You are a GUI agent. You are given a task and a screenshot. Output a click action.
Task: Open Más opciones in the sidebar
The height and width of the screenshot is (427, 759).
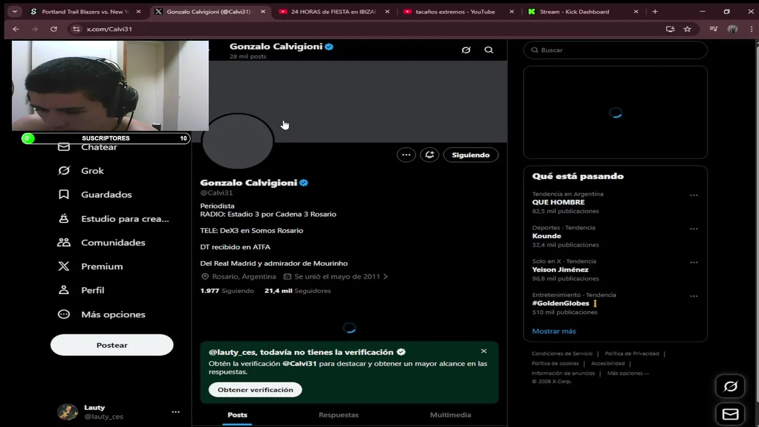click(101, 314)
